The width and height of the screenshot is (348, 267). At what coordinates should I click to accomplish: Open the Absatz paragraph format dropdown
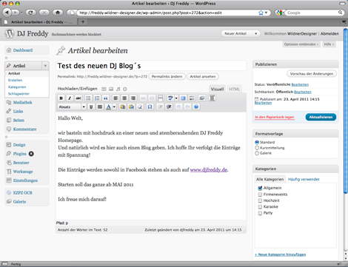click(x=72, y=107)
